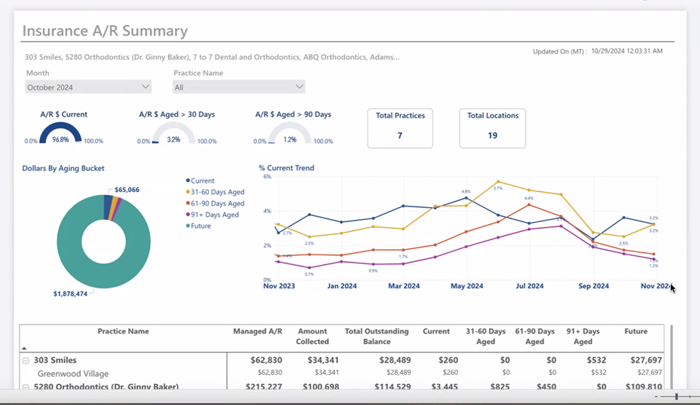This screenshot has width=700, height=405.
Task: Click the A/R $ Current gauge
Action: click(61, 133)
